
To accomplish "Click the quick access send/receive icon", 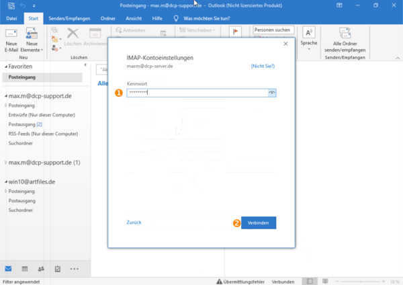I will coord(11,5).
